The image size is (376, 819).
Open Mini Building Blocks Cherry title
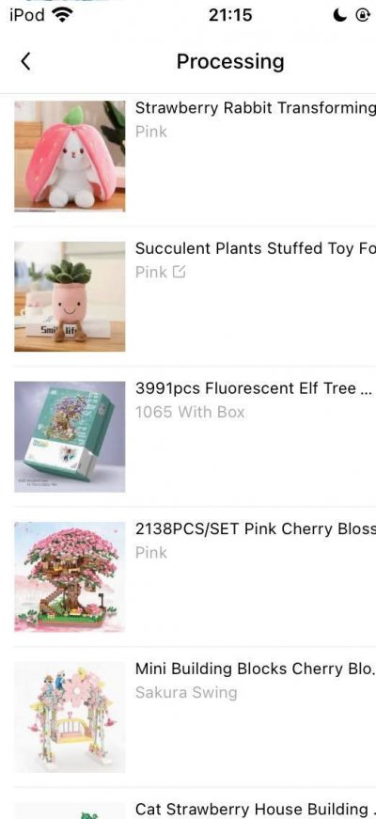(x=256, y=669)
